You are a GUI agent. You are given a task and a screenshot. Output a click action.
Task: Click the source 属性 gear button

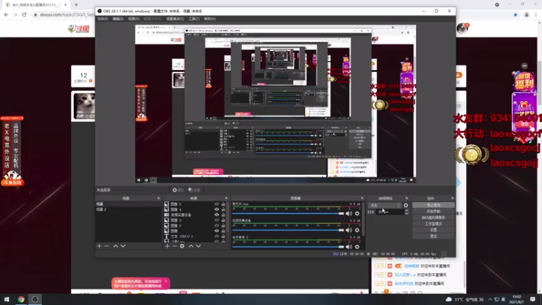pyautogui.click(x=178, y=190)
